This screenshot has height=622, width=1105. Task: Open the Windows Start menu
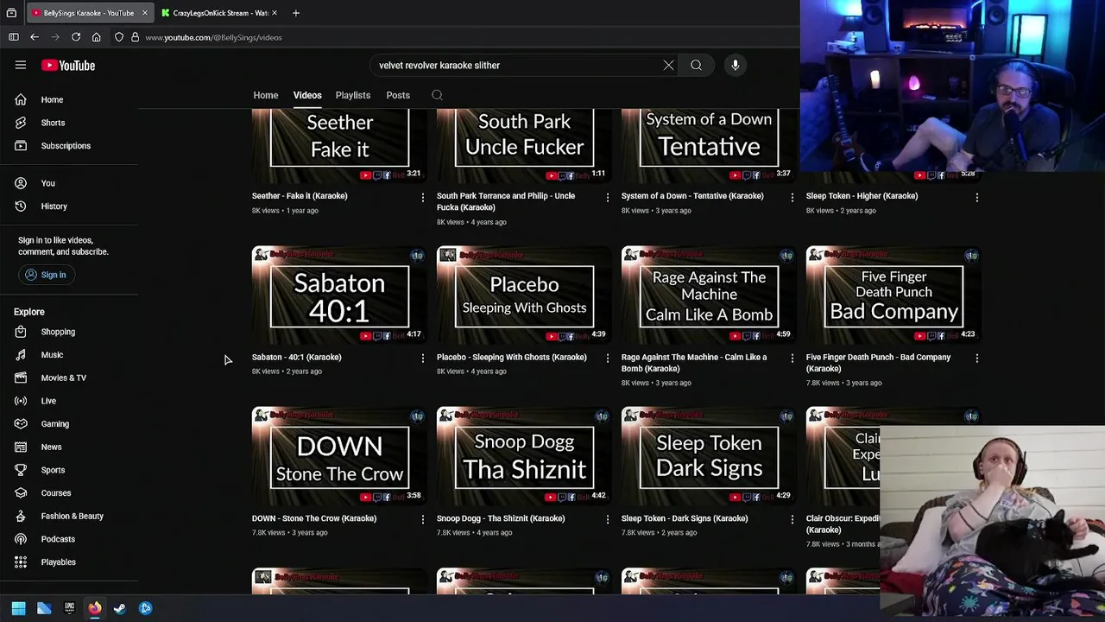18,608
